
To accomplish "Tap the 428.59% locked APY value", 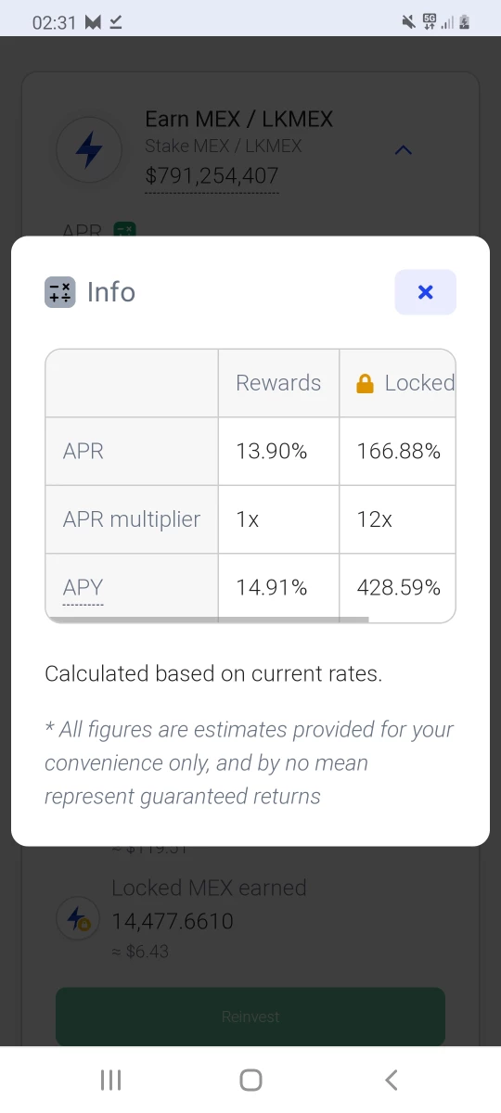I will point(399,587).
